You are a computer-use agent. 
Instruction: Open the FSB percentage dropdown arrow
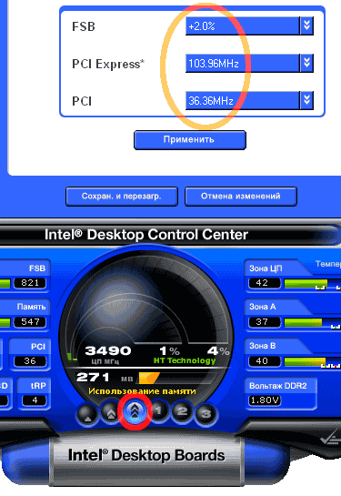pyautogui.click(x=306, y=25)
